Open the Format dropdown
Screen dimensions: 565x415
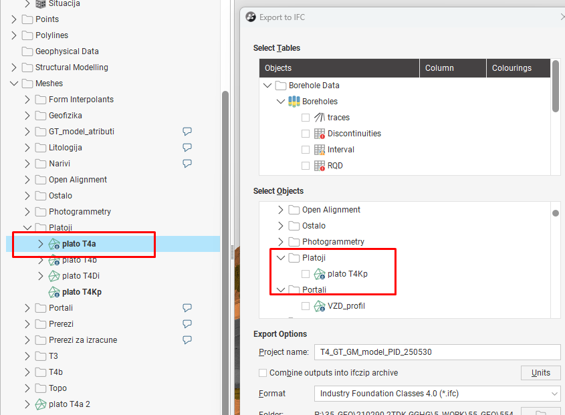[554, 394]
